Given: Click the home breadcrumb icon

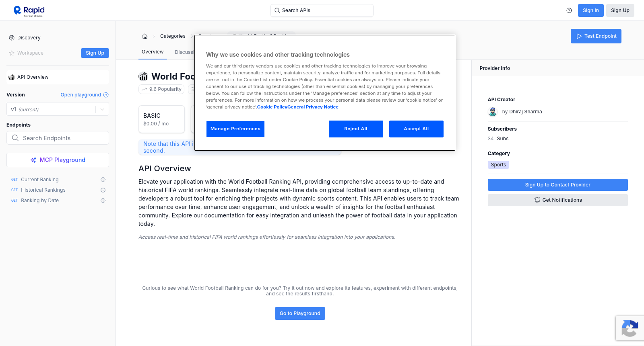Looking at the screenshot, I should 145,36.
